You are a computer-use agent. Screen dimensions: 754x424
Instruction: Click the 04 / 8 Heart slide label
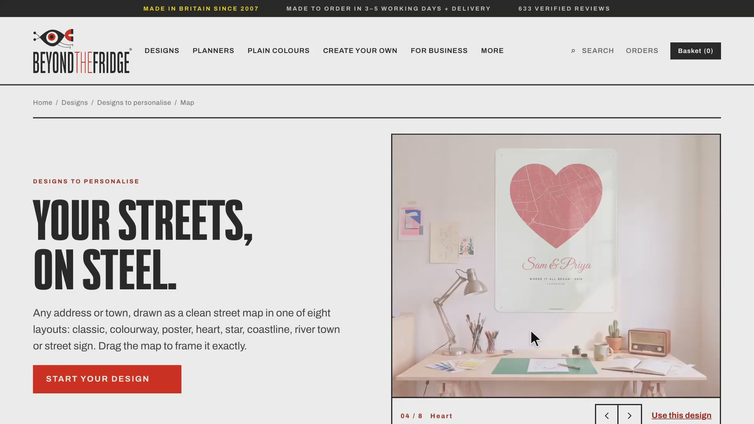426,416
